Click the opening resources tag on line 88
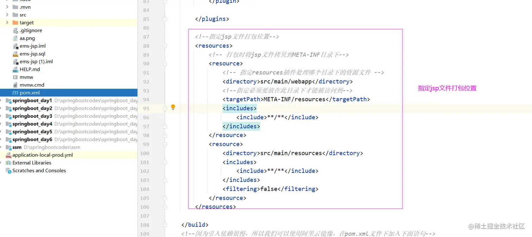Viewport: 532px width, 237px height. tap(214, 46)
